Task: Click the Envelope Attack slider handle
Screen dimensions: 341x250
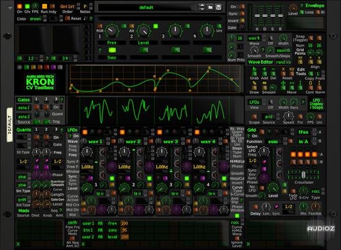Action: click(x=257, y=16)
